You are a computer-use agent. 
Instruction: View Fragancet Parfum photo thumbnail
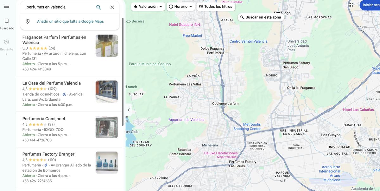pos(107,46)
